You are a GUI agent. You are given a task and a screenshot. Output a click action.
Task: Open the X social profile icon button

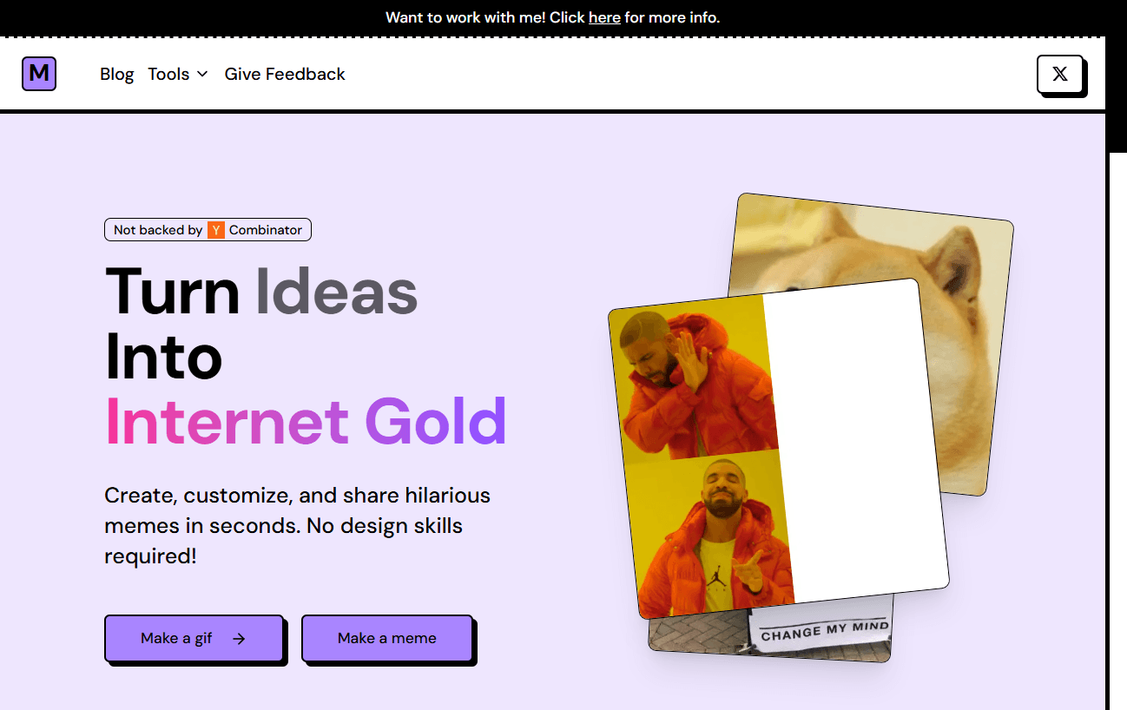click(x=1060, y=75)
